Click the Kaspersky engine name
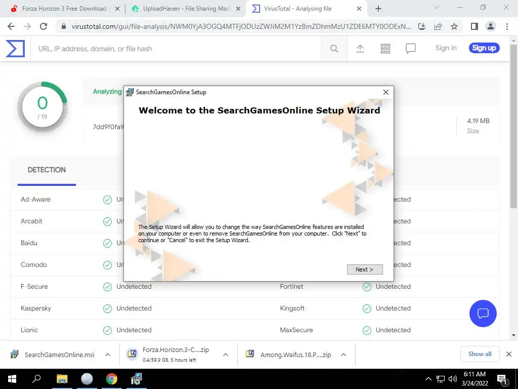The image size is (518, 389). click(x=36, y=308)
